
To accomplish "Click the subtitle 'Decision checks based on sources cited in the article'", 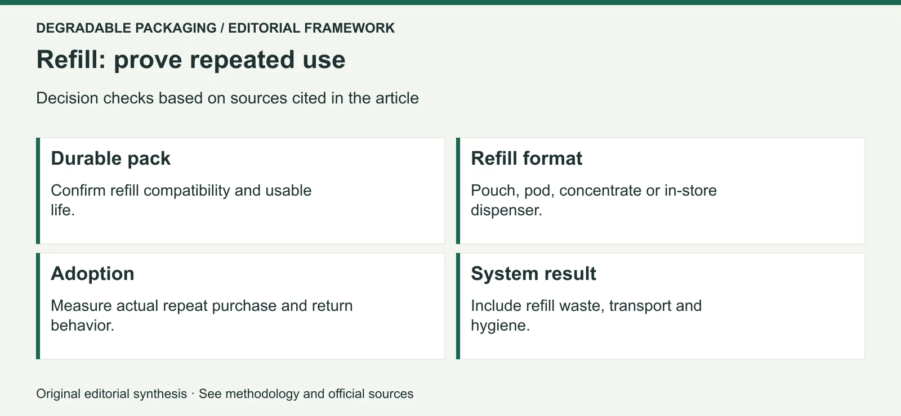I will tap(228, 98).
